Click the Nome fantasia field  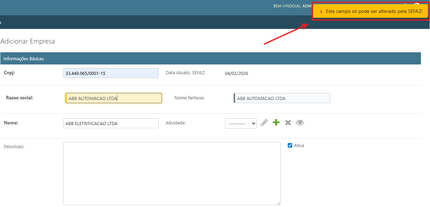[x=282, y=98]
